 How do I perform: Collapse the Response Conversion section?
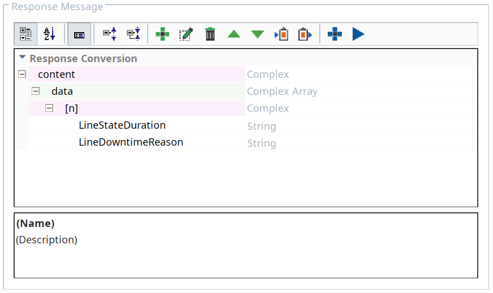tap(22, 58)
